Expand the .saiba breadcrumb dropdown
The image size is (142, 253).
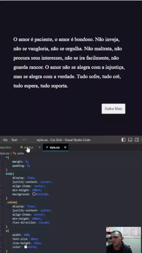(18, 153)
